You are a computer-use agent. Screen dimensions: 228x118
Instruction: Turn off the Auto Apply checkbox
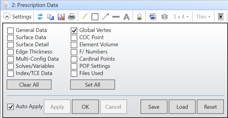pos(10,107)
